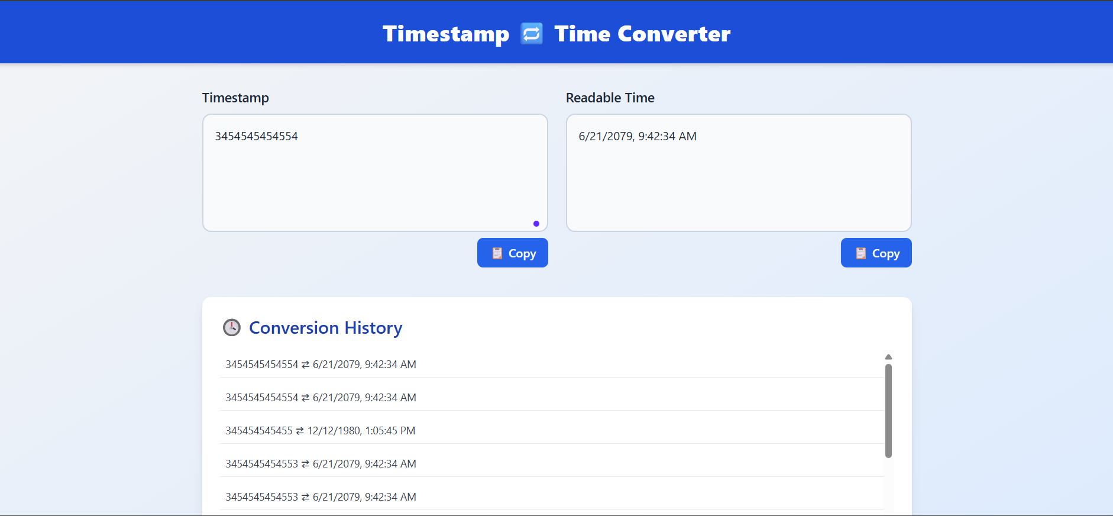Screen dimensions: 1113x516
Task: Click the purple resize dot in Timestamp box
Action: click(536, 224)
